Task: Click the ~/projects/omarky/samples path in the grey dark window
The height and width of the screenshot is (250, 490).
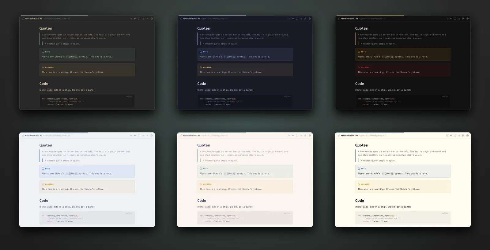Action: (x=57, y=19)
